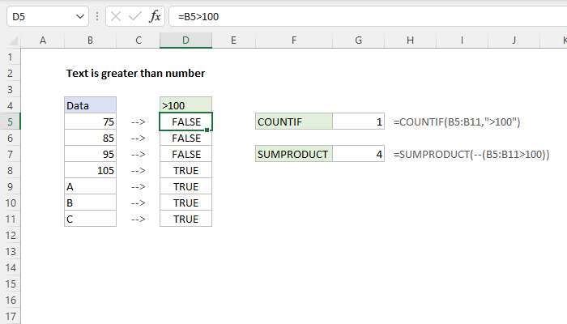Select row 11 header
567x324 pixels.
click(9, 219)
